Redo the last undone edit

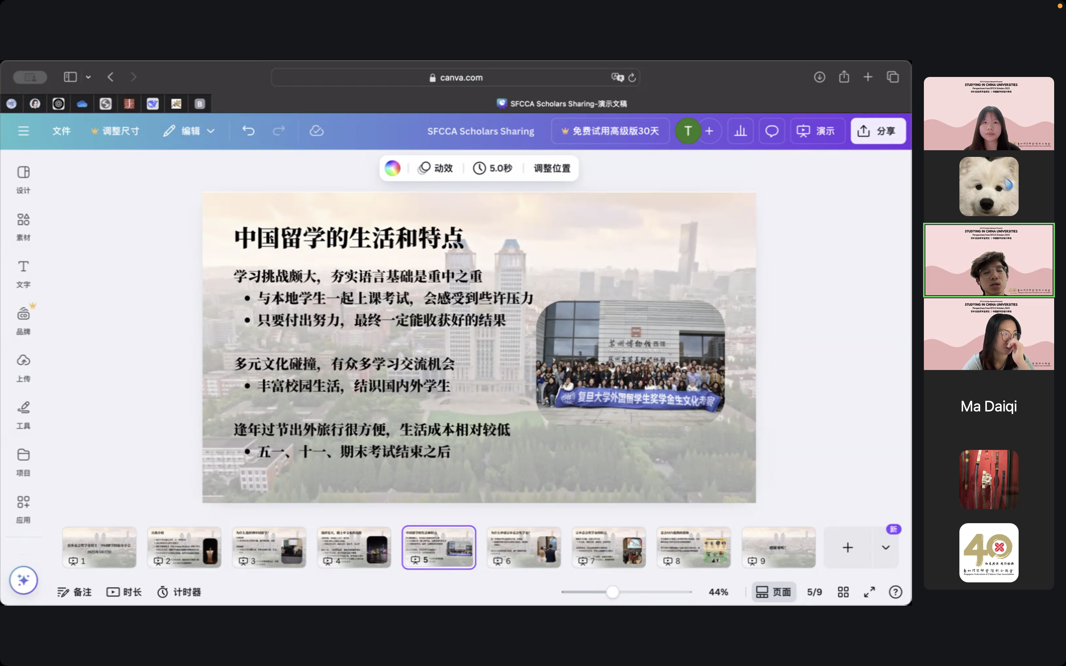[279, 131]
